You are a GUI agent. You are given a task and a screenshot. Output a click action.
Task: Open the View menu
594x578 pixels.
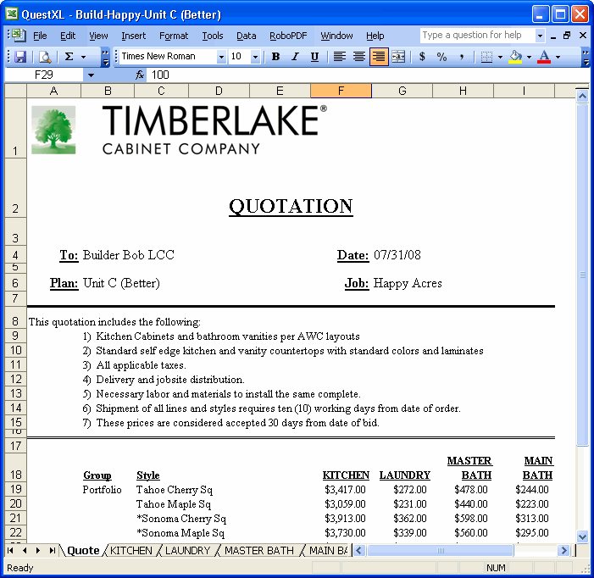coord(98,36)
